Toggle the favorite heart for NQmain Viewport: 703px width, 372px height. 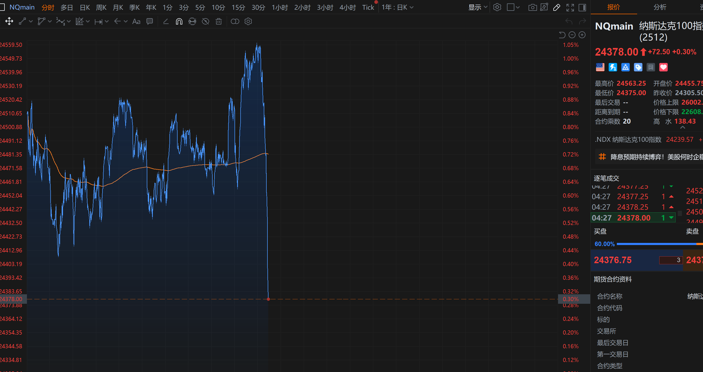coord(663,67)
